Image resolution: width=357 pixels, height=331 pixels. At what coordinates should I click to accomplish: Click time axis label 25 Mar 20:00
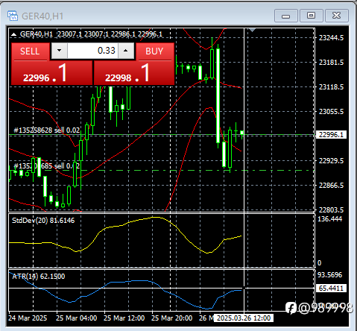(171, 318)
